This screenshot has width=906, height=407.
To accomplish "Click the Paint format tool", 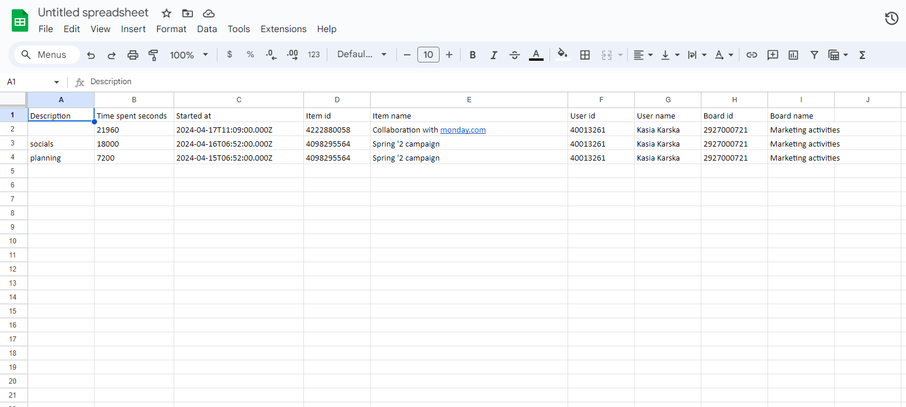I will 153,54.
